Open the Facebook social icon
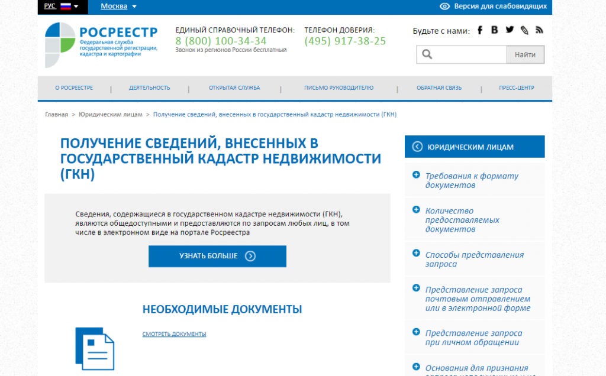The width and height of the screenshot is (606, 376). click(x=480, y=31)
